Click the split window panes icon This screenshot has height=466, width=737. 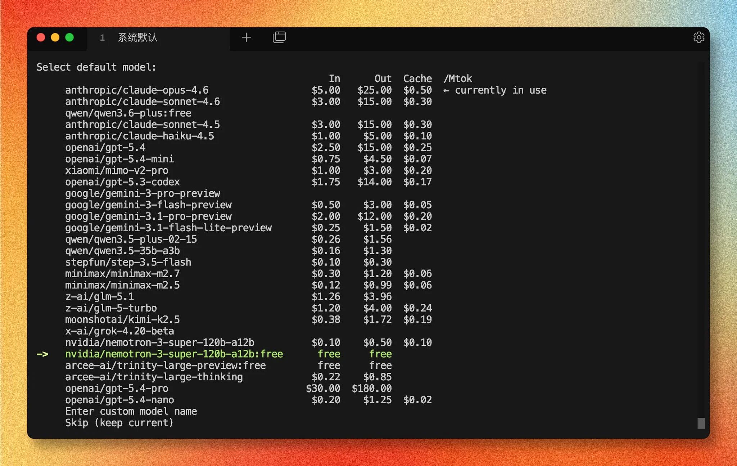click(x=279, y=37)
